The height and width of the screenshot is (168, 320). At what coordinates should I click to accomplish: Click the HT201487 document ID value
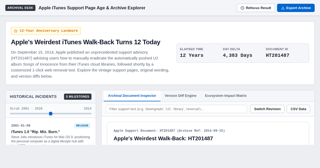[x=278, y=55]
